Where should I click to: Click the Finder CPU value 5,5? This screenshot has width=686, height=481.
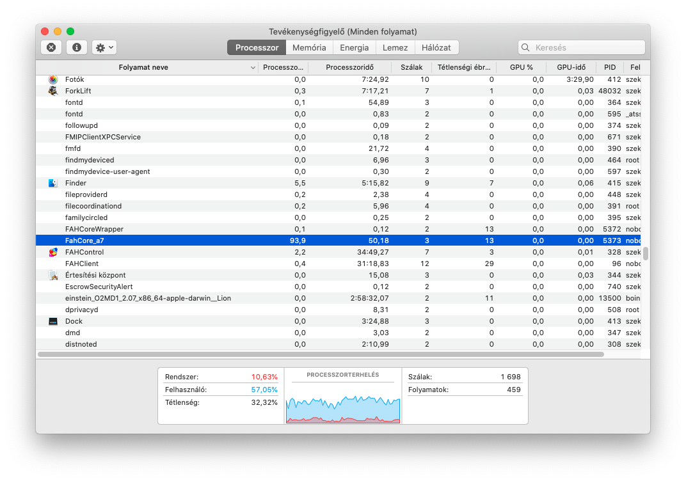(300, 183)
